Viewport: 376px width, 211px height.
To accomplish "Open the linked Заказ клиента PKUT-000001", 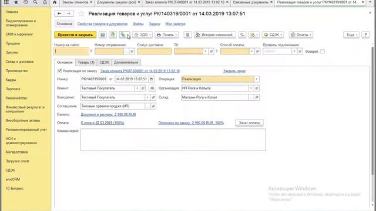I will click(x=140, y=71).
